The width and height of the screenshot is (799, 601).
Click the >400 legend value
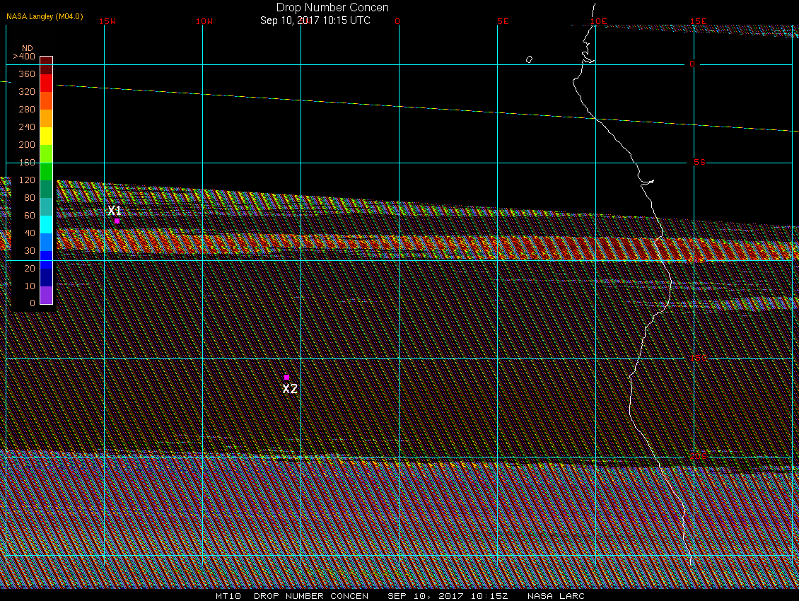tap(24, 57)
